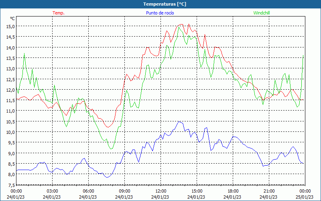Image resolution: width=321 pixels, height=201 pixels.
Task: Click the '9,0' y-axis value
Action: (12, 154)
